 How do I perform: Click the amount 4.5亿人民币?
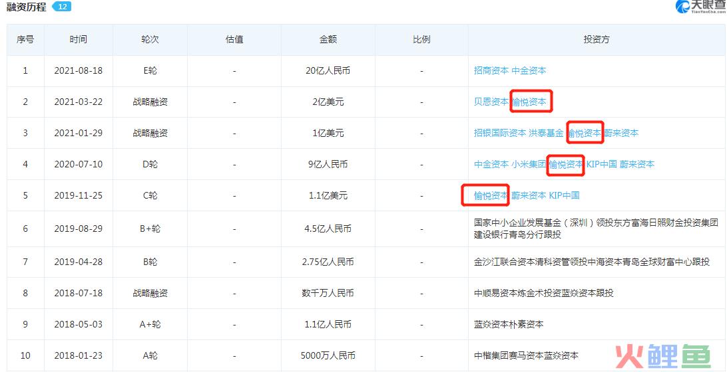tap(328, 229)
